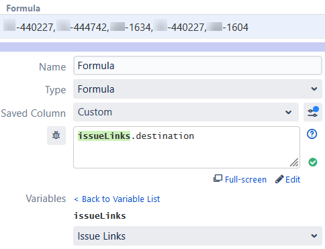Click the Saved Column label

34,113
